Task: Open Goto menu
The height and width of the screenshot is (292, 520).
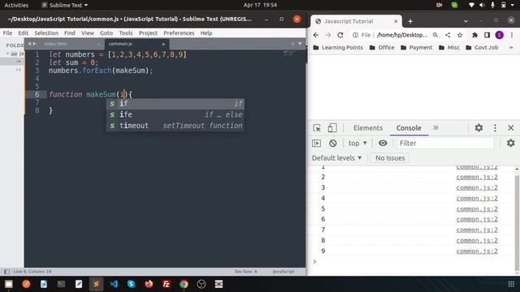Action: (106, 33)
